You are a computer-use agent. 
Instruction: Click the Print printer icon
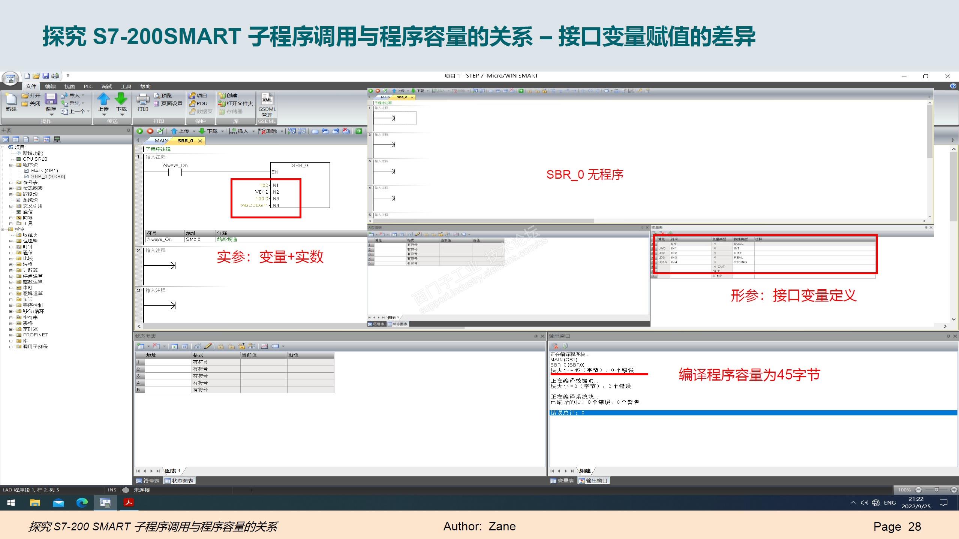tap(142, 100)
